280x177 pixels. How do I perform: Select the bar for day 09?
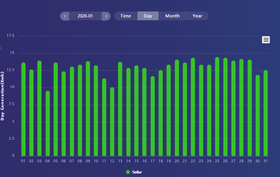click(x=88, y=109)
